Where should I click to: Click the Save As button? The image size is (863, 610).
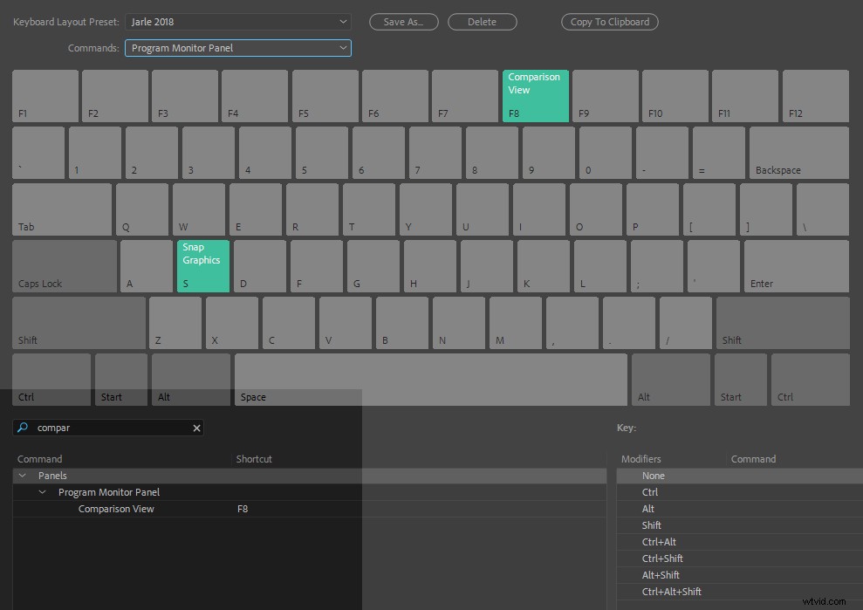403,22
